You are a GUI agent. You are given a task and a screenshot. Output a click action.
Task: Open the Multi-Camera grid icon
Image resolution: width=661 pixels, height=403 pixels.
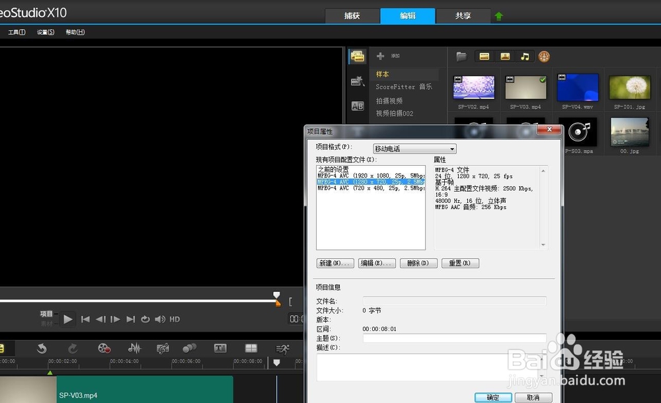click(251, 348)
